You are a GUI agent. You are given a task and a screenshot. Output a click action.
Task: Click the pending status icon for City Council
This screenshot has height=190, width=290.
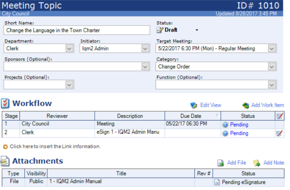pos(225,125)
